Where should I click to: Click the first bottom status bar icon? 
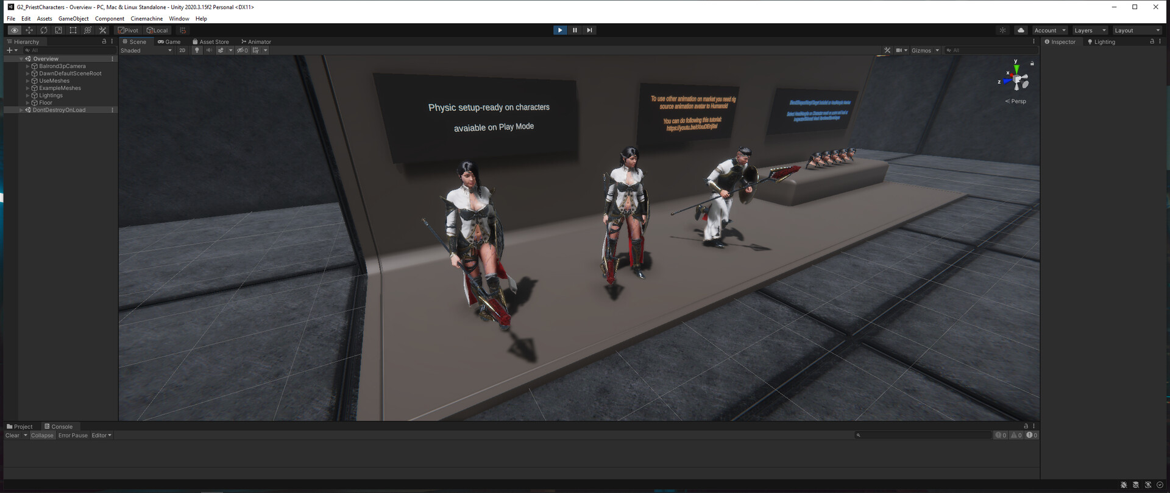pos(1124,485)
